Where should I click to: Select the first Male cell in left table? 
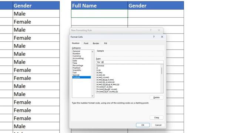[36, 14]
